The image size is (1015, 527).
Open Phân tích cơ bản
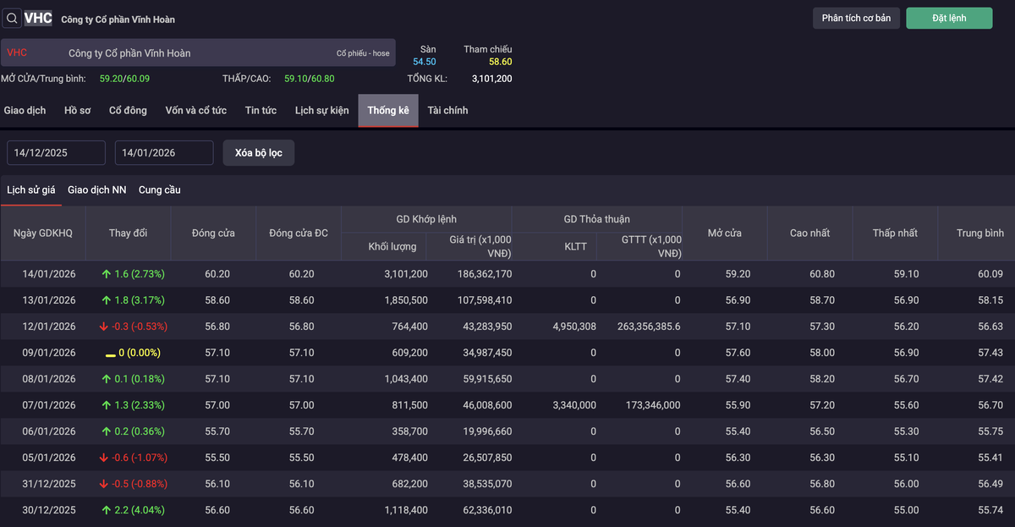point(856,19)
